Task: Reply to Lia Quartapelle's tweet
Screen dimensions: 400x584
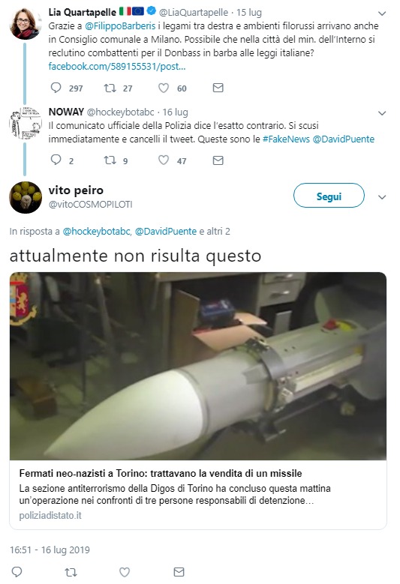Action: tap(56, 88)
